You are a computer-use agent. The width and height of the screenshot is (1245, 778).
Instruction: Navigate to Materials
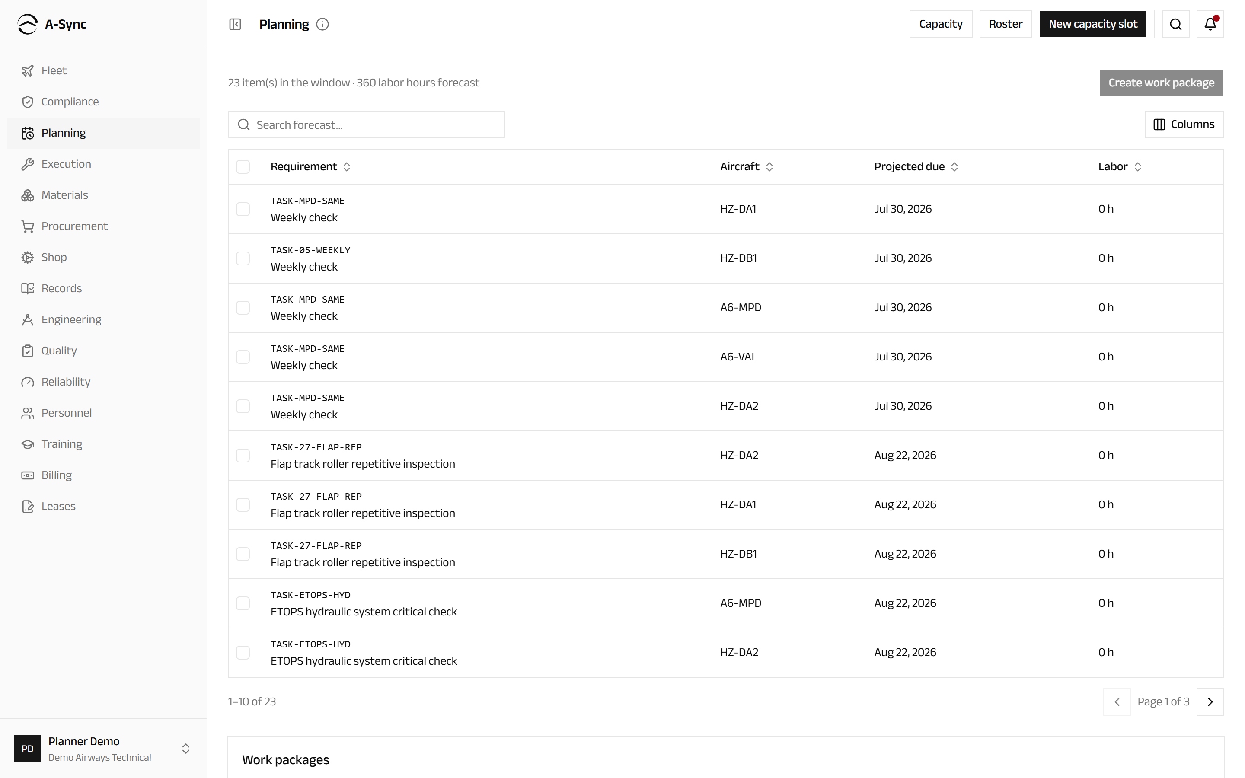tap(103, 195)
